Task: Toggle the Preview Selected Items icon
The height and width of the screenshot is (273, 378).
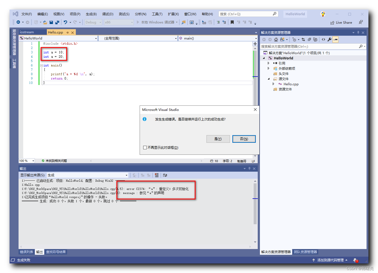Action: point(335,40)
